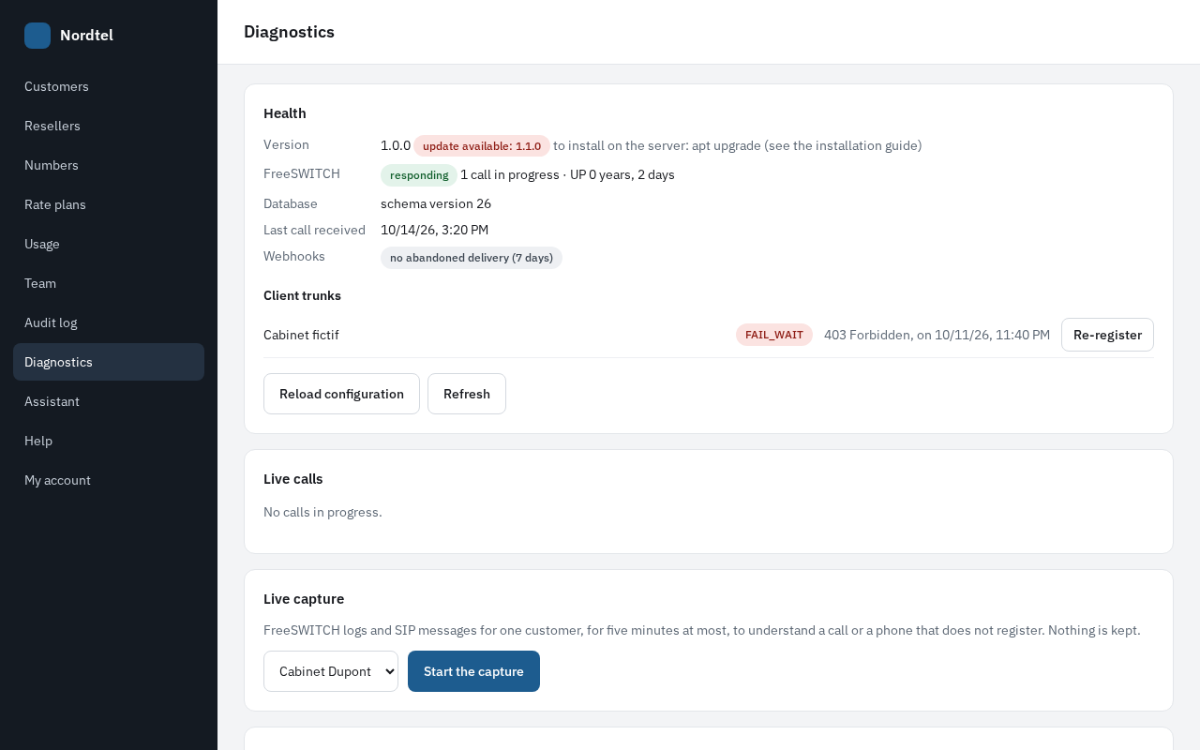Refresh the health status

click(467, 394)
